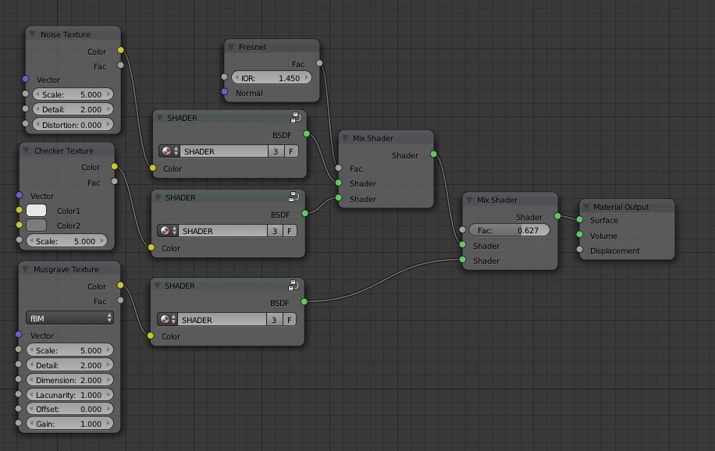Viewport: 715px width, 451px height.
Task: Click the Noise Texture Vector input socket
Action: pos(26,79)
